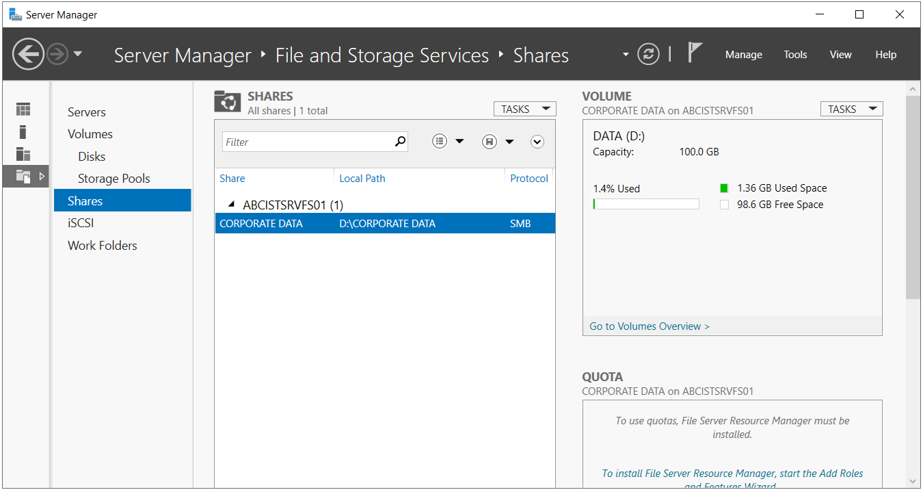Select the All Servers icon in left rail
Viewport: 923px width, 490px height.
click(x=24, y=154)
